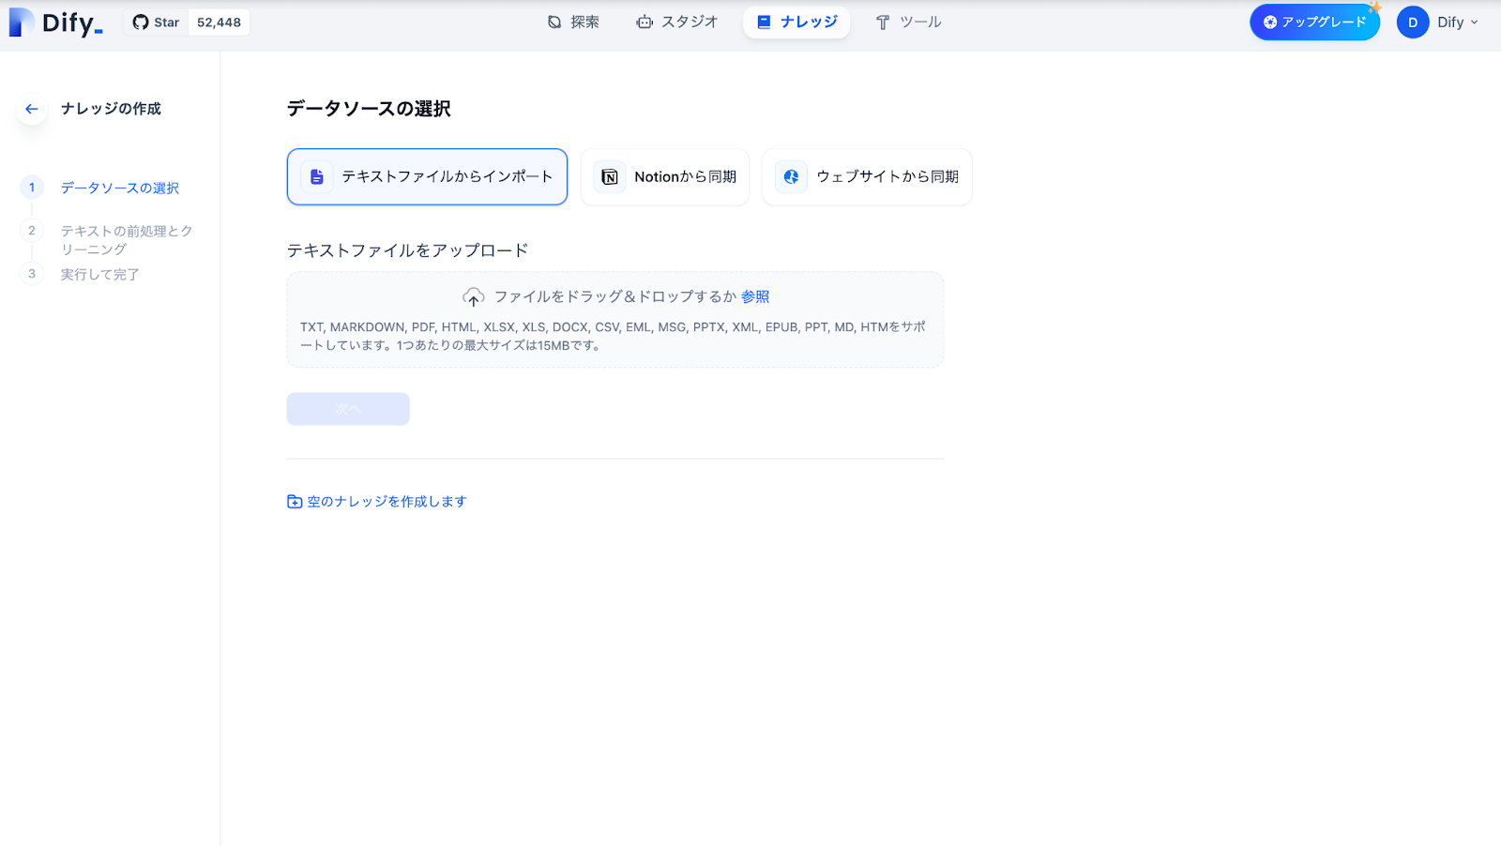
Task: Click the アップグレード button
Action: pos(1313,22)
